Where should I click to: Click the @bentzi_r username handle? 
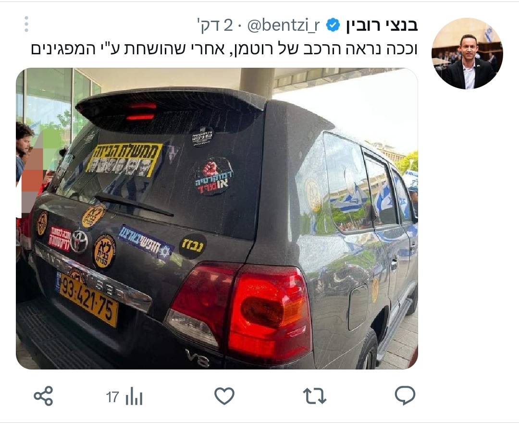(284, 25)
